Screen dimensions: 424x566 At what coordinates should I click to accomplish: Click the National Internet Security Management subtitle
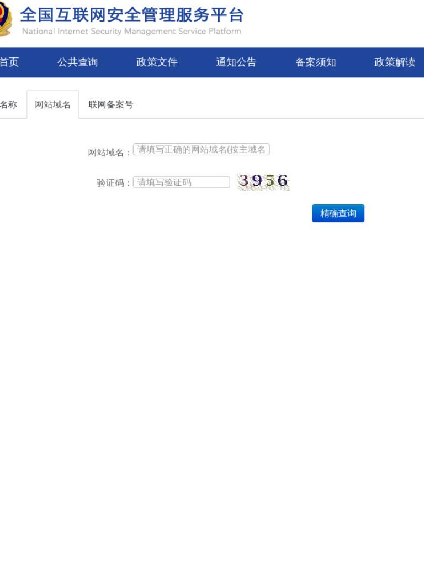pos(131,32)
